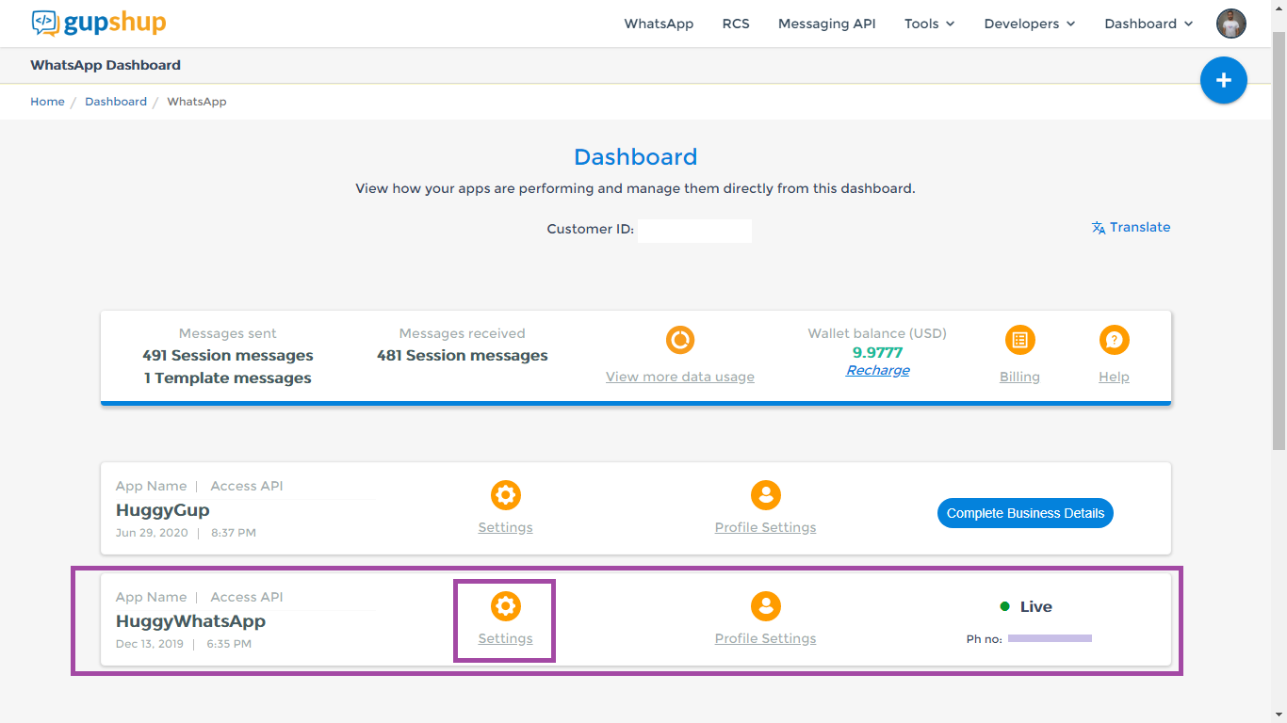Click the HuggyWhatsApp profile person icon

point(766,606)
